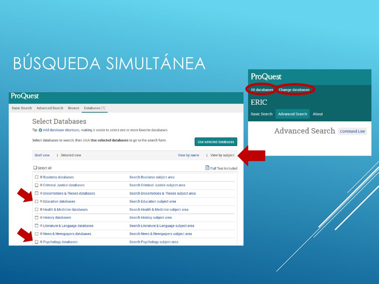Click the gear icon beside Add database shortcuts

point(40,130)
